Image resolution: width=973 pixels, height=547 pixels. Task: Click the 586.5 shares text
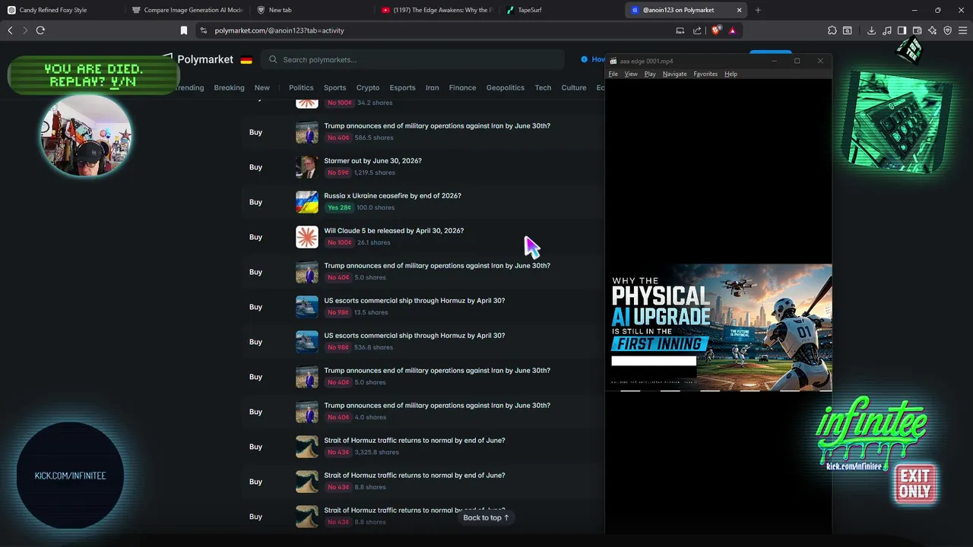pyautogui.click(x=374, y=138)
